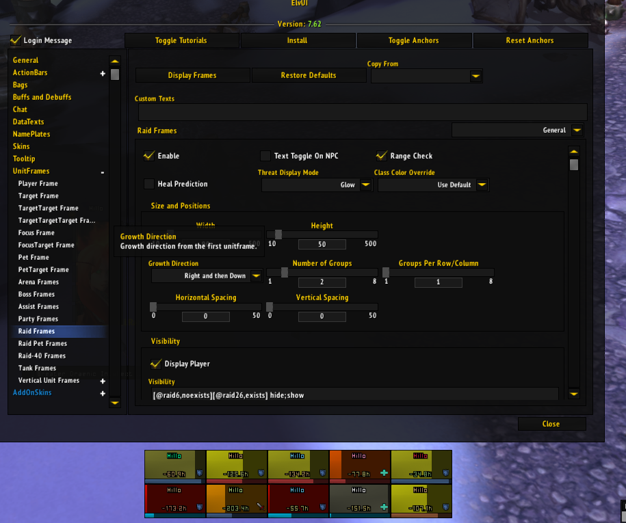626x523 pixels.
Task: Click the Height slider handle
Action: click(278, 234)
